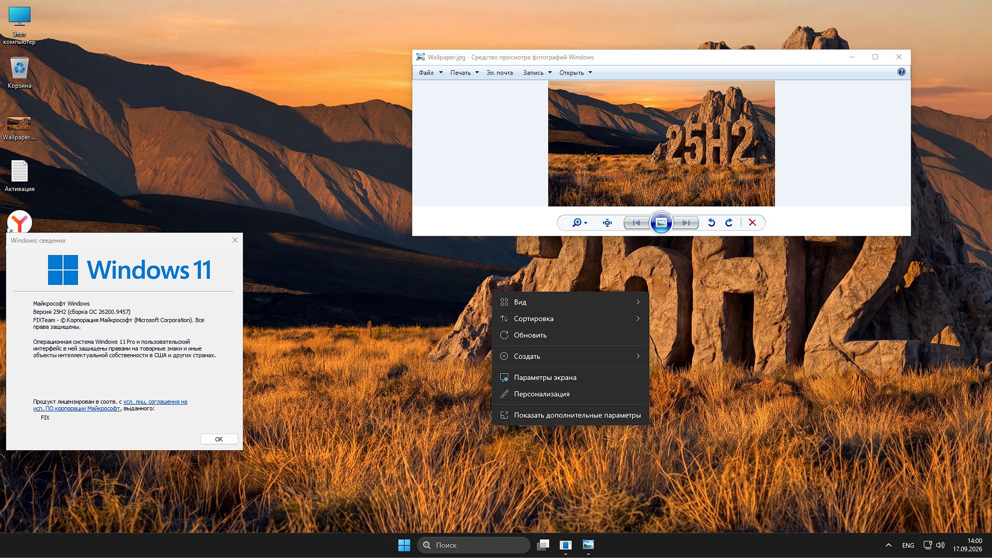The width and height of the screenshot is (992, 558).
Task: Rotate the image counterclockwise
Action: (711, 222)
